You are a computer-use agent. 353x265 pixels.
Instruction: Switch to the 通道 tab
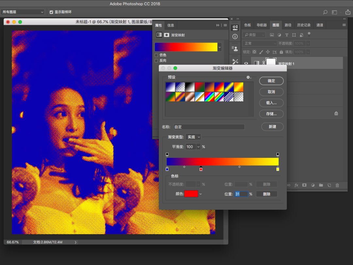(x=320, y=25)
